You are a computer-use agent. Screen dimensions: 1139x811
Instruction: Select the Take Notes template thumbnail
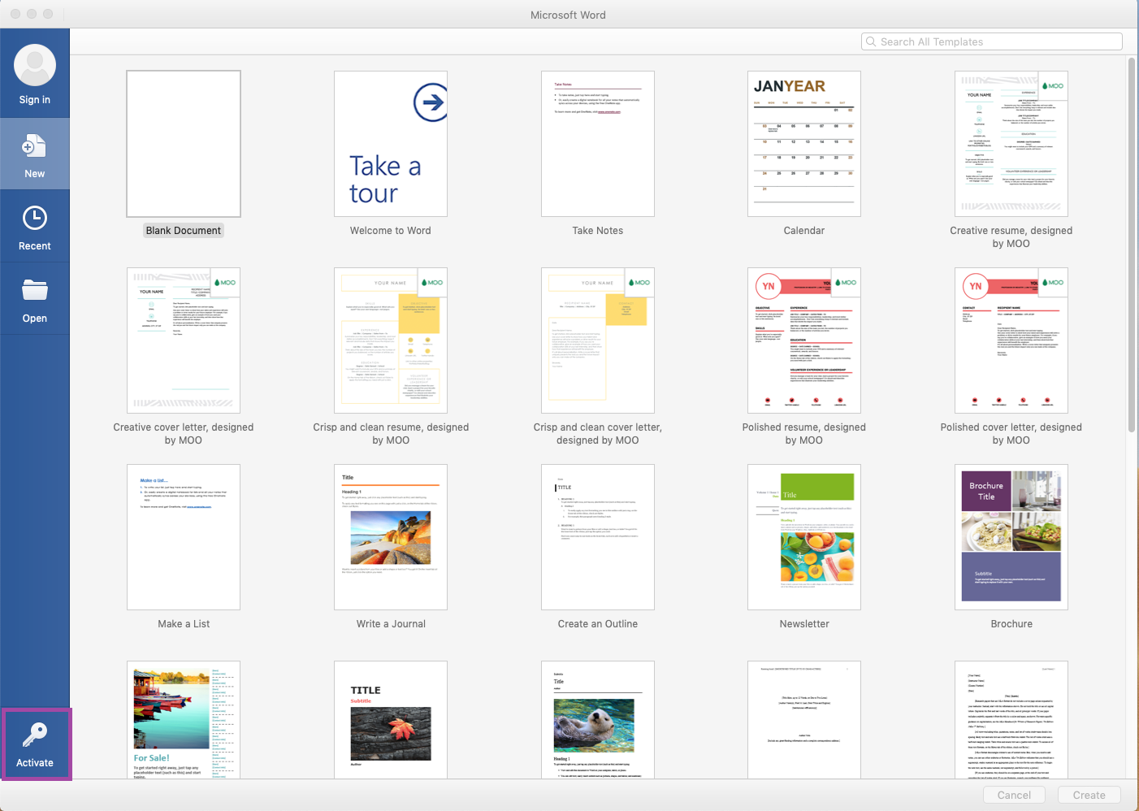(598, 144)
